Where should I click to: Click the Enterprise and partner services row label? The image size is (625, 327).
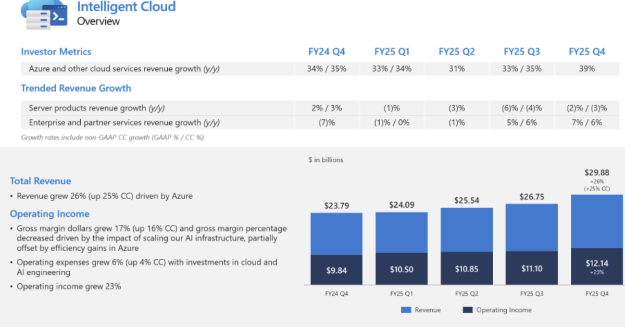tap(124, 122)
